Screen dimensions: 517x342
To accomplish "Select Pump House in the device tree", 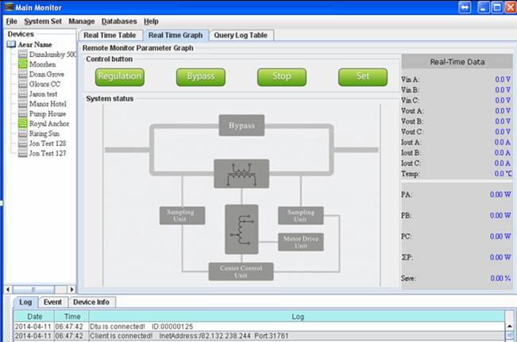I will pos(48,113).
